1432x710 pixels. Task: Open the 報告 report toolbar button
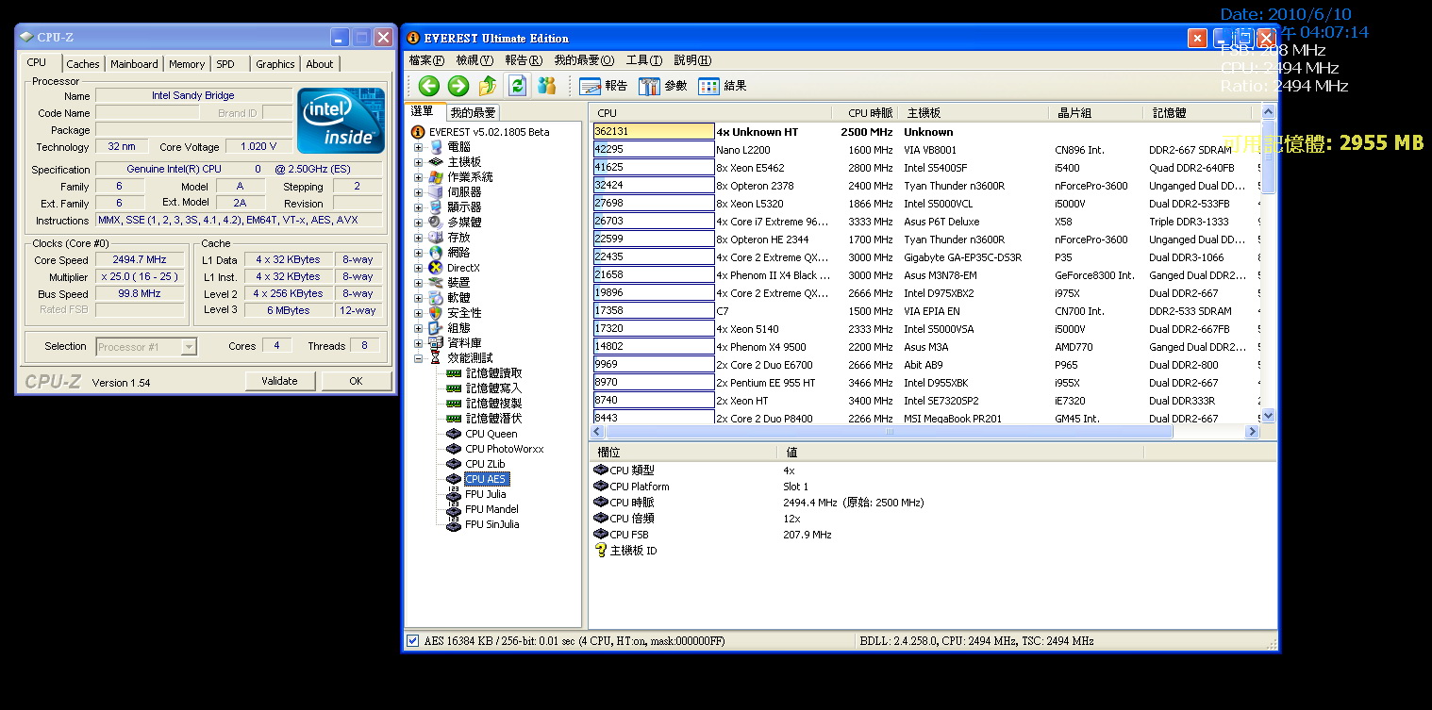point(604,87)
